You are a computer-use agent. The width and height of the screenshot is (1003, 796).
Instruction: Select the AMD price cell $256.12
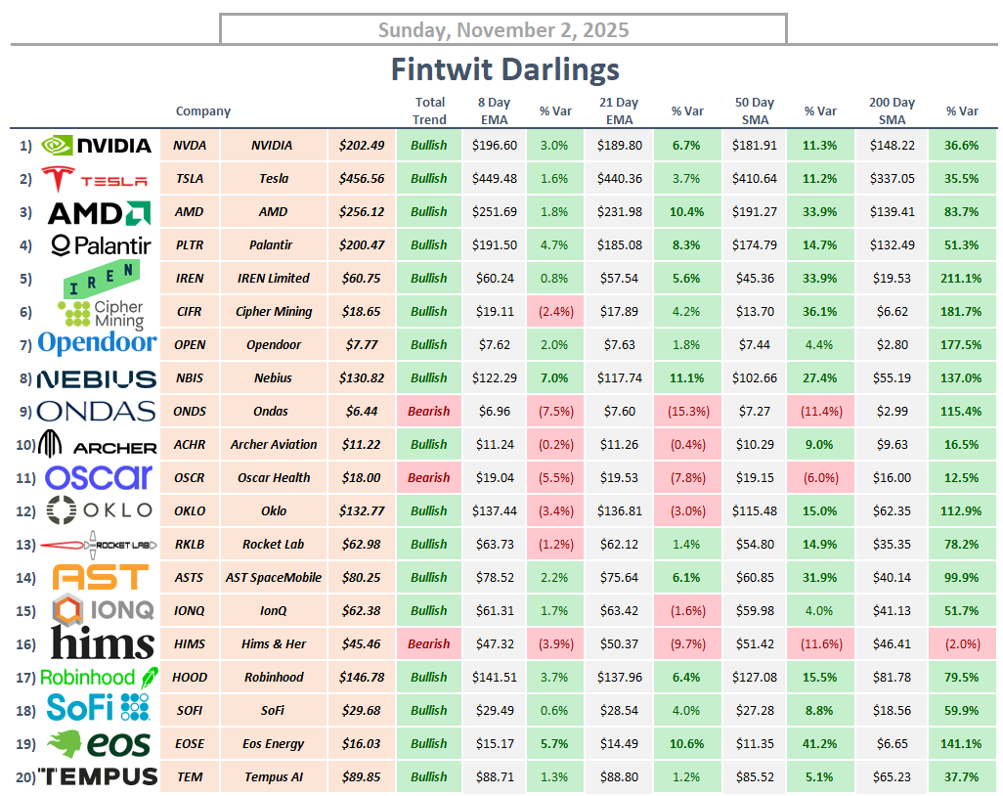(362, 212)
